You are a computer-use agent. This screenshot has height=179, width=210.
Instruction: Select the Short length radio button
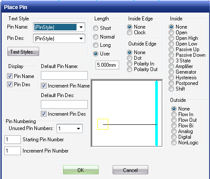pyautogui.click(x=96, y=28)
